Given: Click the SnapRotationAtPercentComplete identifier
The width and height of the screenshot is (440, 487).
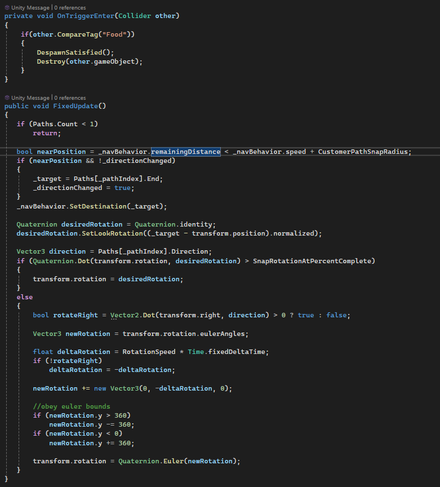Looking at the screenshot, I should click(x=312, y=261).
